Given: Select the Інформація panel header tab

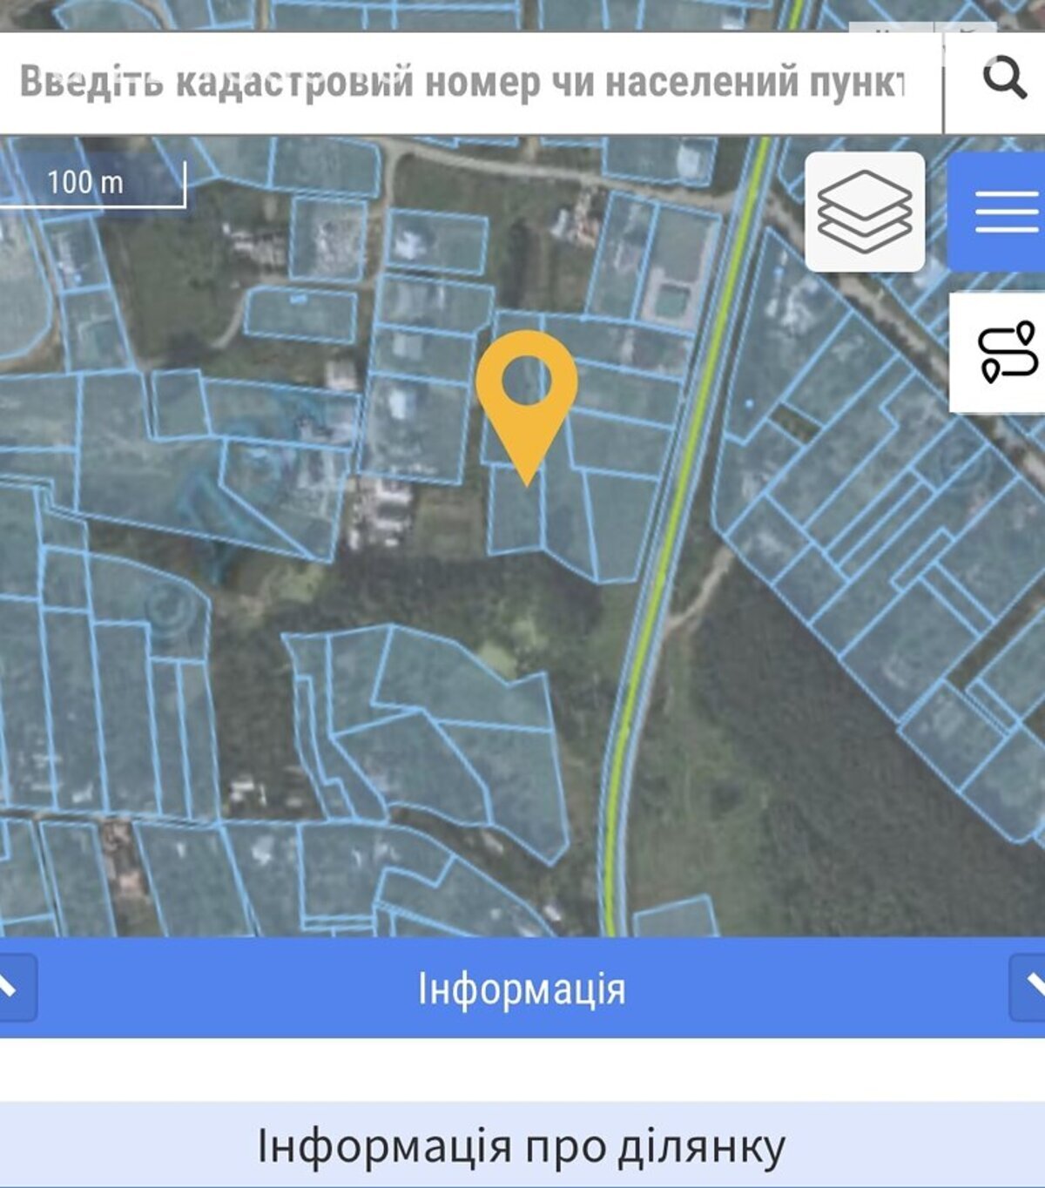Looking at the screenshot, I should pyautogui.click(x=522, y=988).
